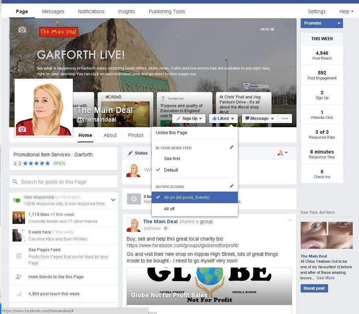
Task: Click the #CASoD cover card
Action: 125,109
